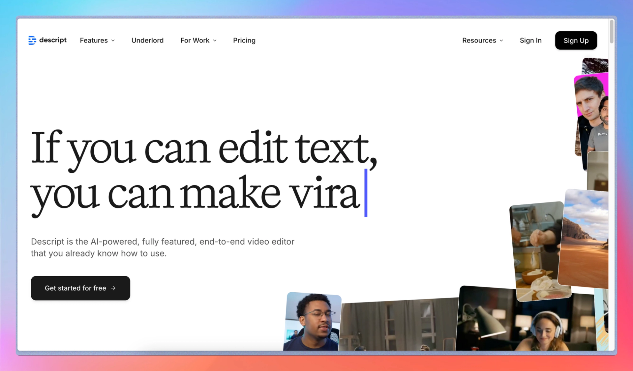This screenshot has height=371, width=633.
Task: Click the descript wordmark text
Action: pos(53,40)
